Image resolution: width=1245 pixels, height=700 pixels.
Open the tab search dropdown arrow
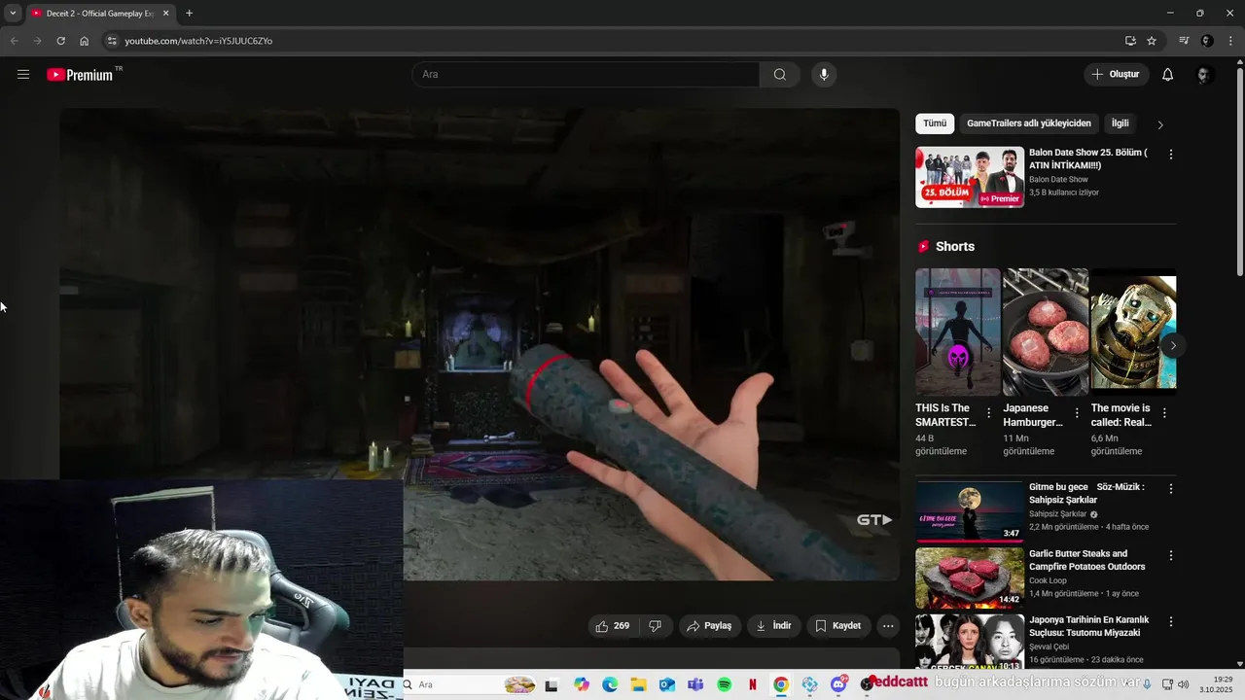[x=13, y=13]
